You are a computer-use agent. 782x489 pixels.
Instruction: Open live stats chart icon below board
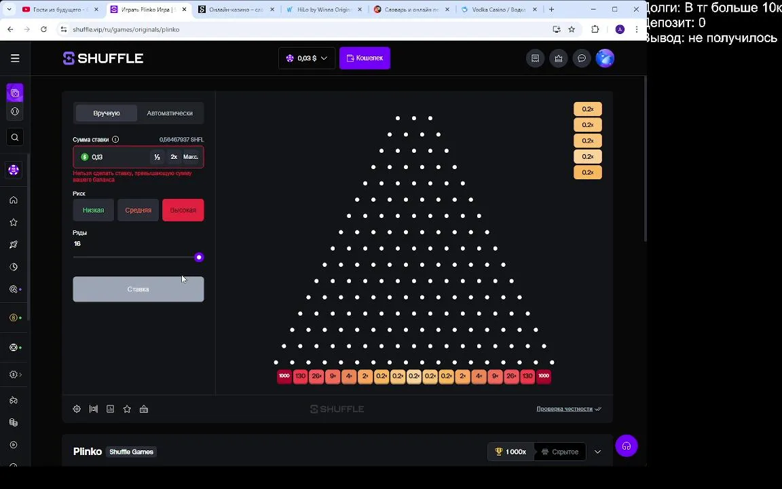tap(110, 409)
